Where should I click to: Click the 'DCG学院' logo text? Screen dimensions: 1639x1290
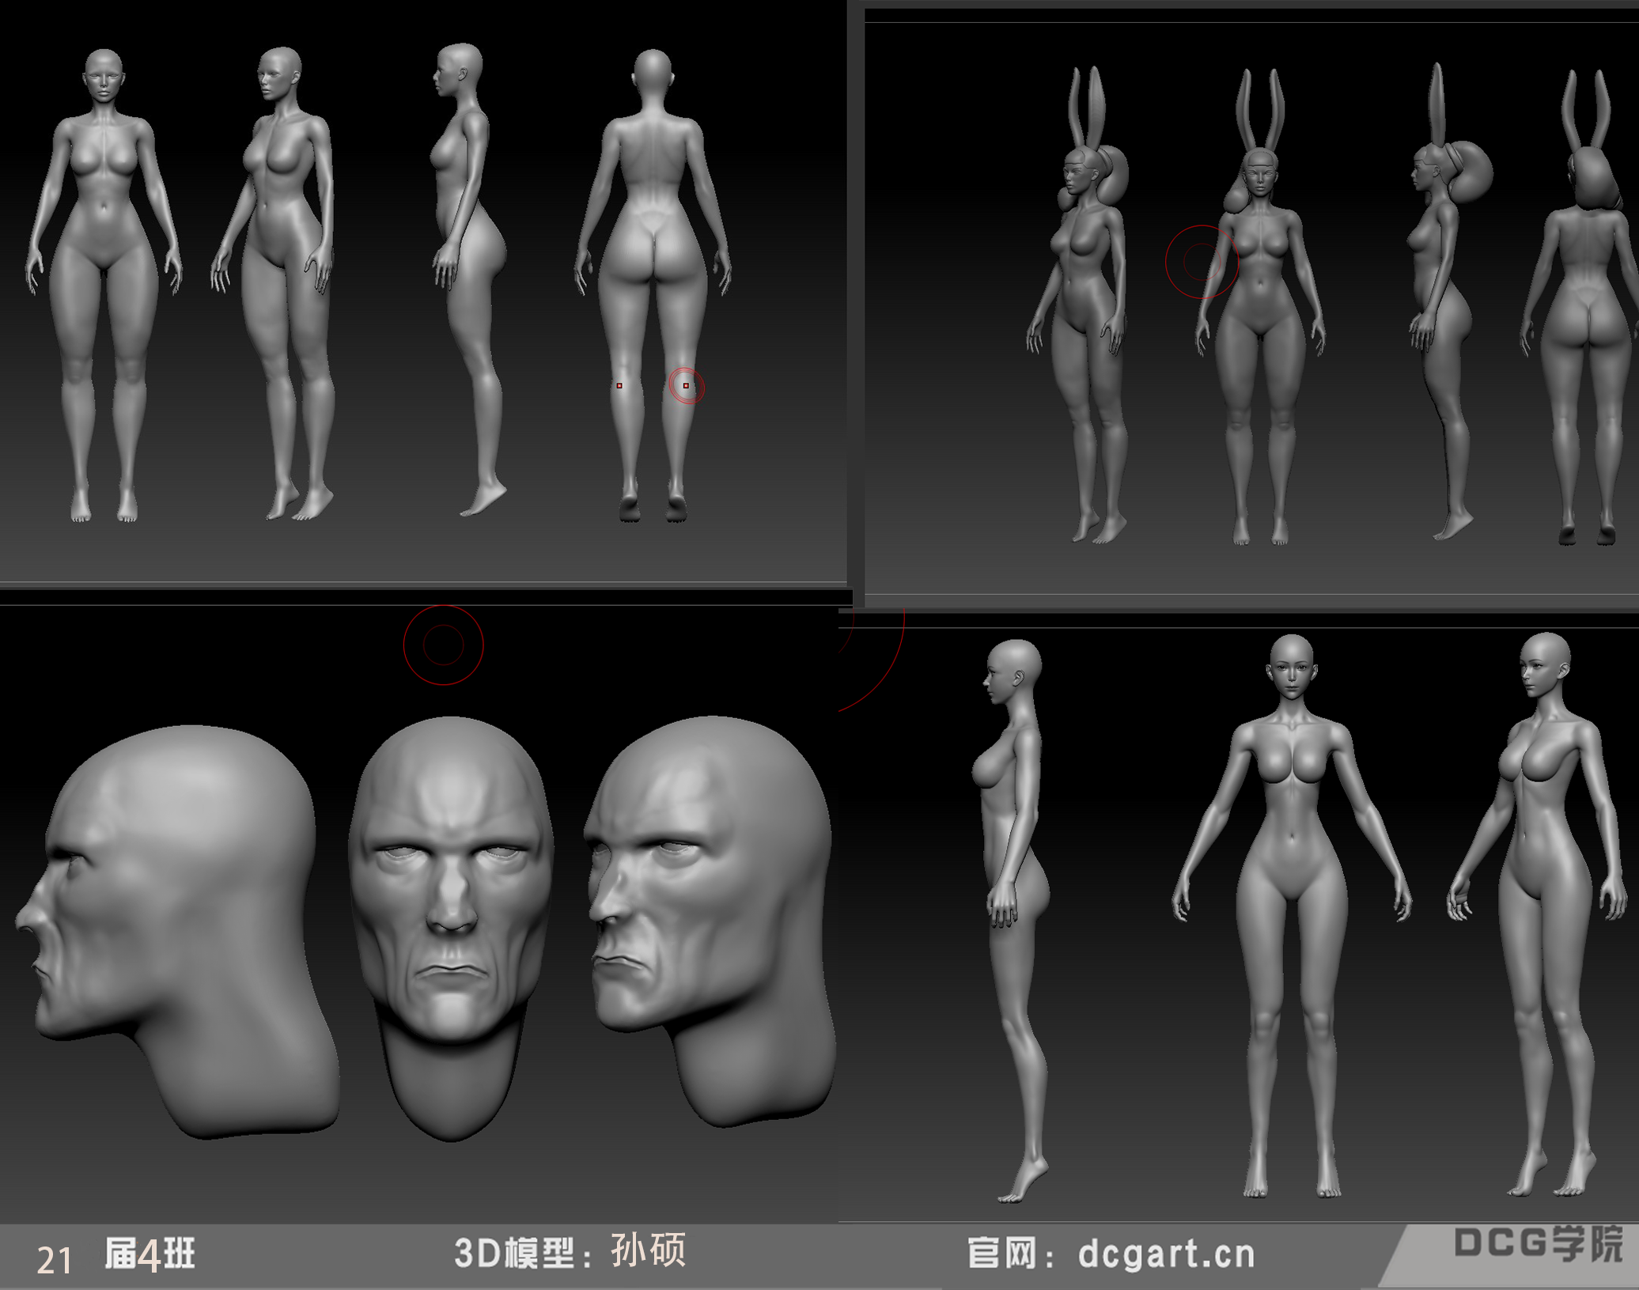tap(1539, 1243)
